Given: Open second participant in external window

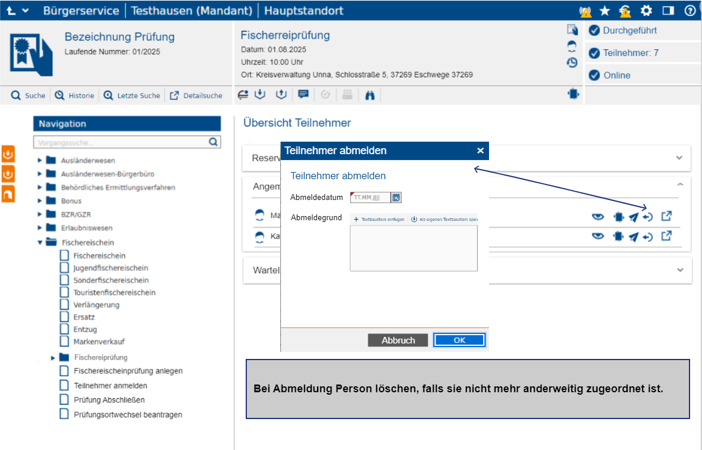Looking at the screenshot, I should pos(666,237).
